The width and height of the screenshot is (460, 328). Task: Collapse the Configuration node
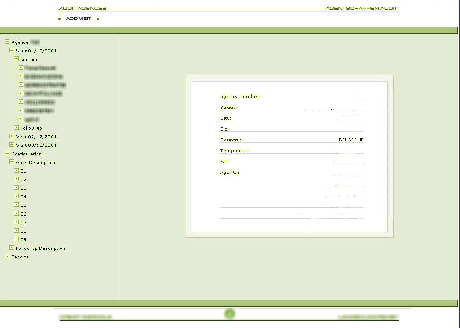[x=7, y=154]
